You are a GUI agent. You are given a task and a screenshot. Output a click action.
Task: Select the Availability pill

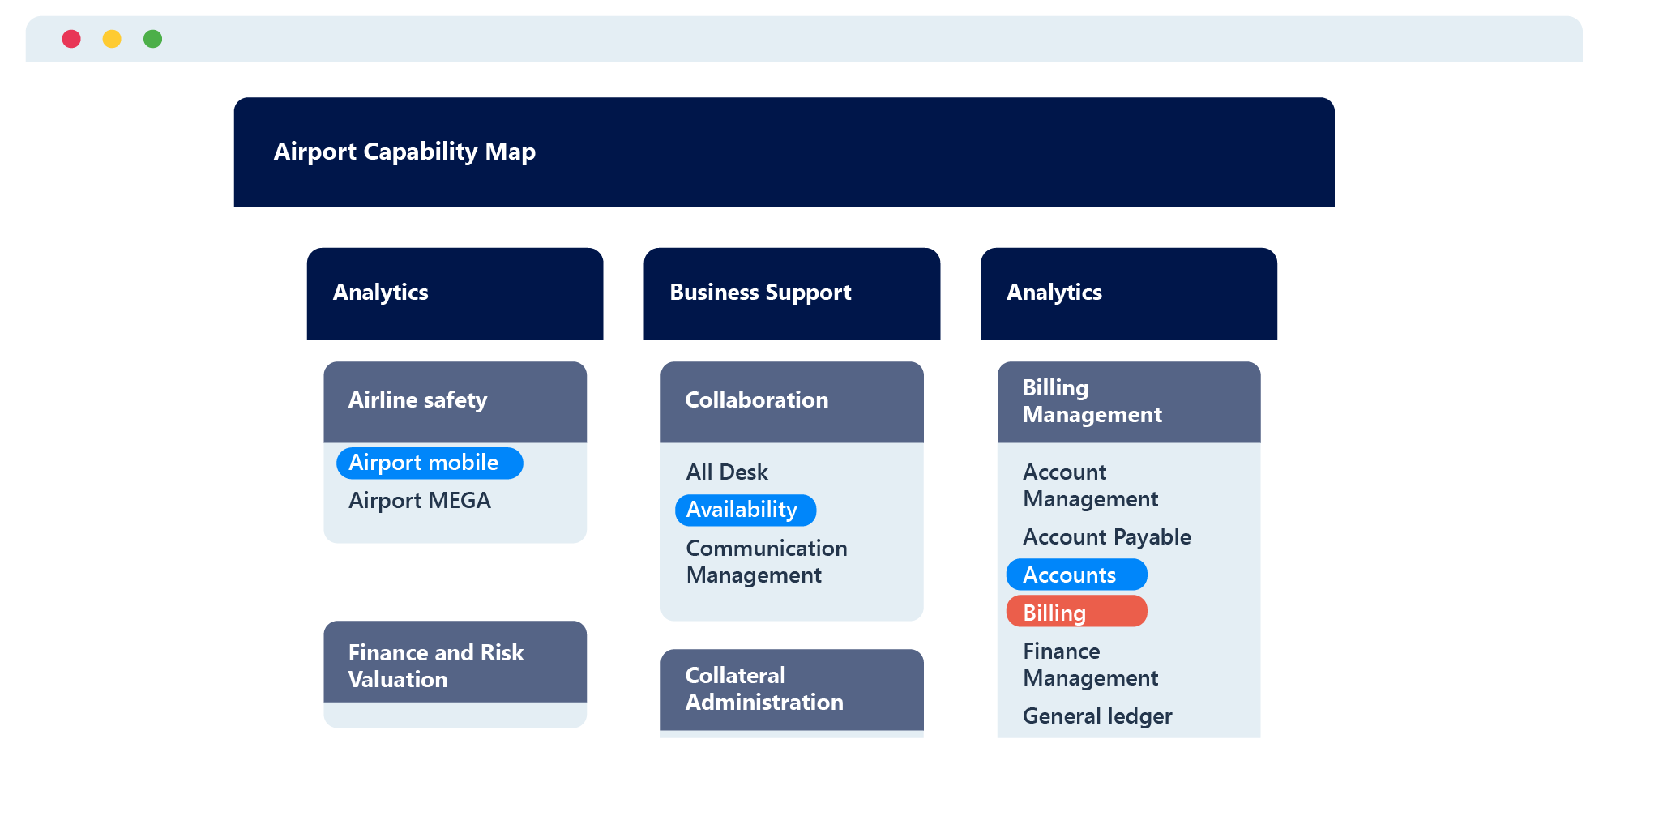coord(745,510)
